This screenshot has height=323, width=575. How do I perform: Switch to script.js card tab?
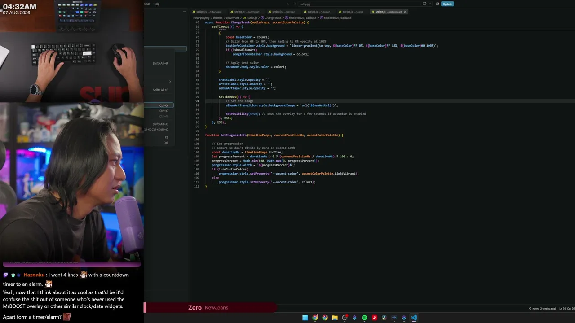coord(353,12)
